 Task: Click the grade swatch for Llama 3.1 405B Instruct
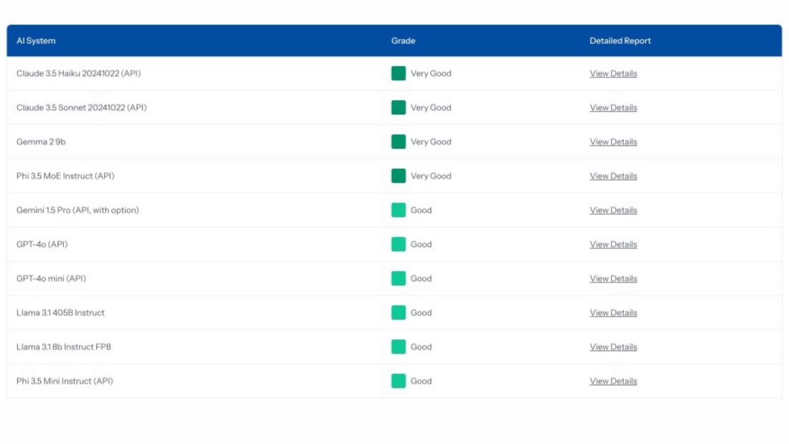coord(398,312)
